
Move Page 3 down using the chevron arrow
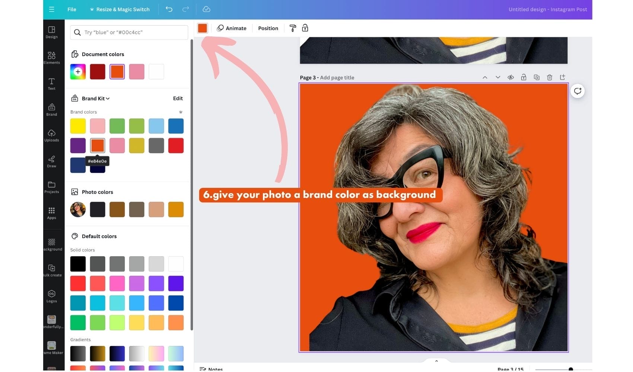(x=498, y=77)
